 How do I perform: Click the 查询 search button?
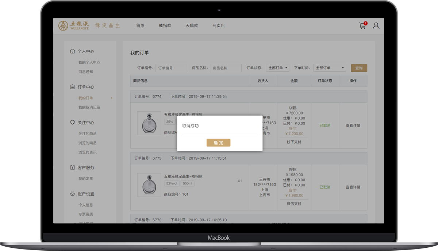359,68
